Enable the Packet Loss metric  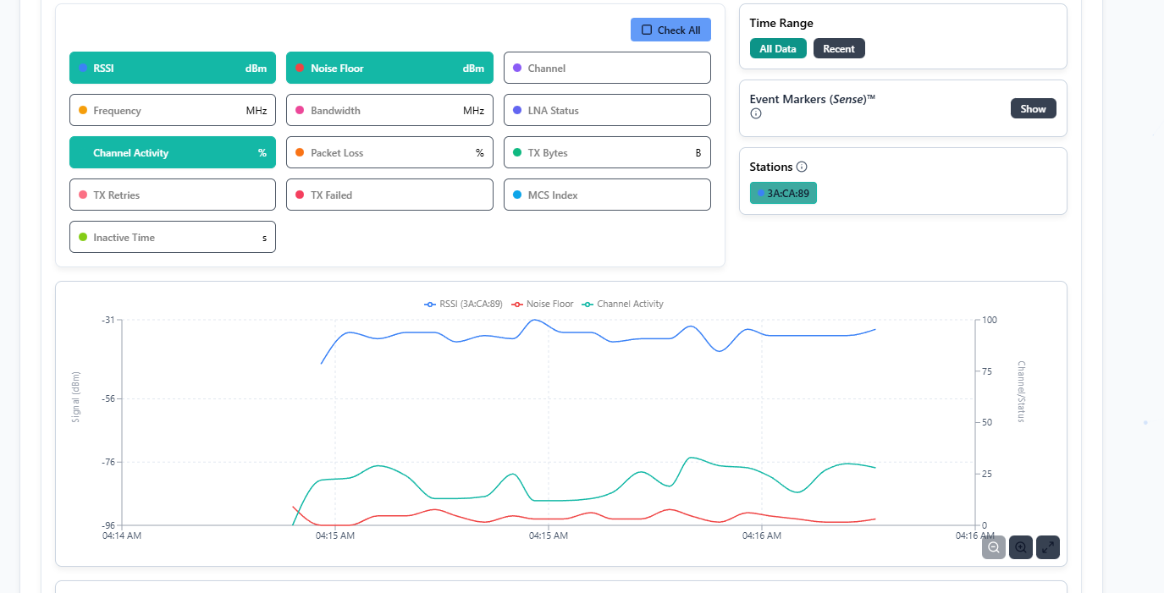pos(389,153)
